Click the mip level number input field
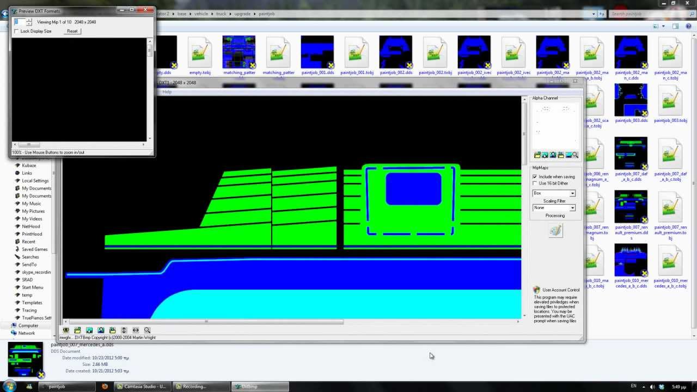 coord(21,22)
